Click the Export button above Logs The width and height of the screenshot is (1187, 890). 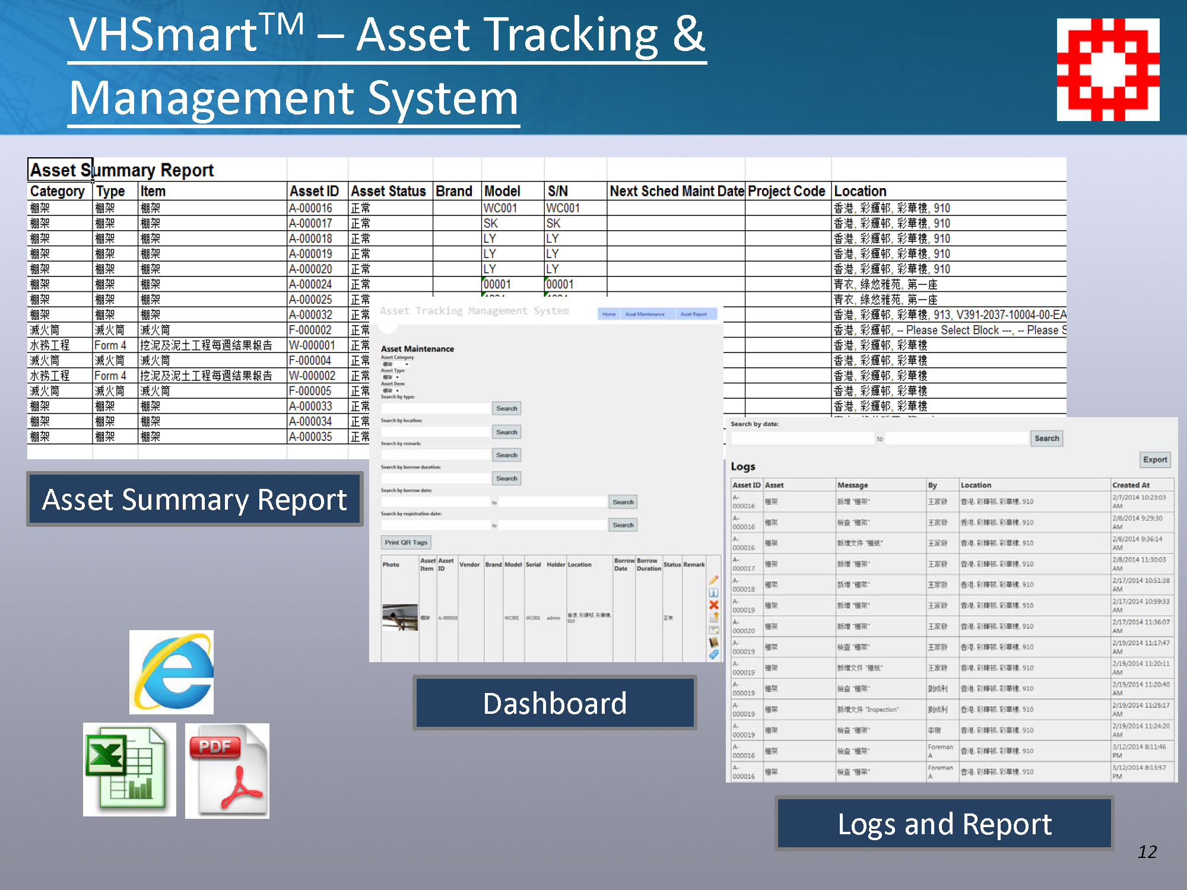tap(1155, 459)
